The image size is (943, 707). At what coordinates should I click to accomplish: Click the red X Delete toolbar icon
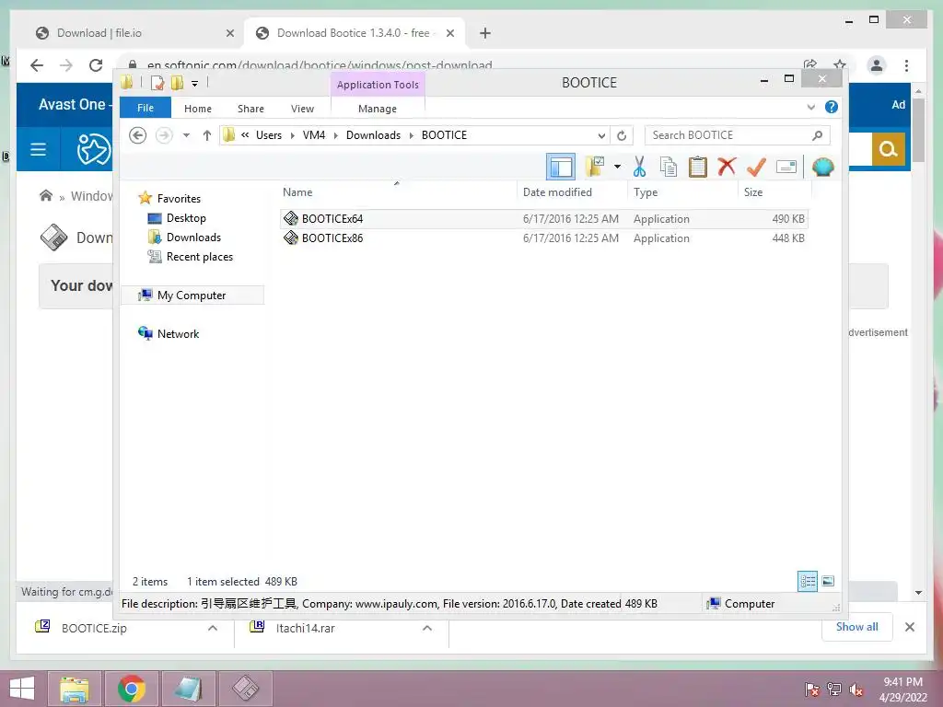pyautogui.click(x=727, y=167)
